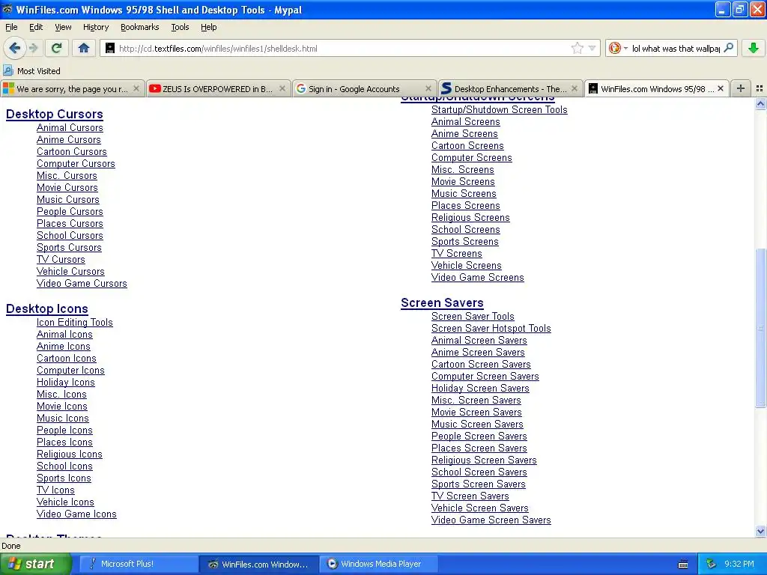Open the Desktop Cursors heading link

[x=54, y=114]
